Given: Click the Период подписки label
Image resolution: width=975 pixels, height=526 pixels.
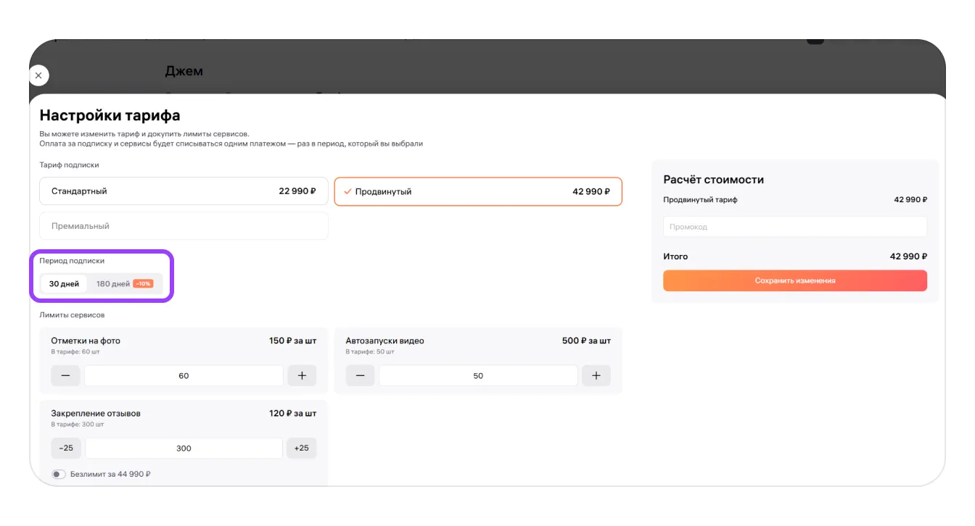Looking at the screenshot, I should [x=72, y=261].
